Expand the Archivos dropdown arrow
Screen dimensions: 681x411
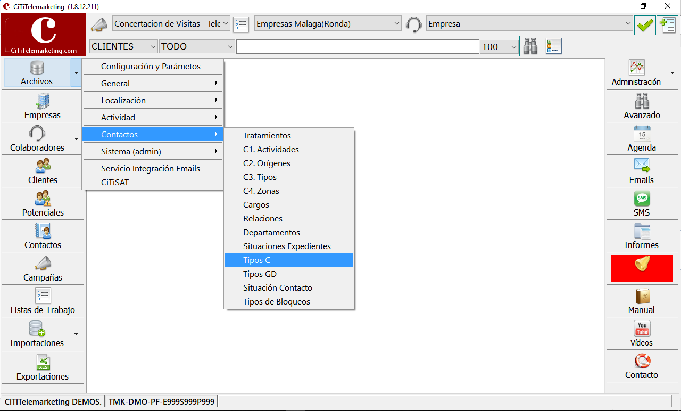77,73
